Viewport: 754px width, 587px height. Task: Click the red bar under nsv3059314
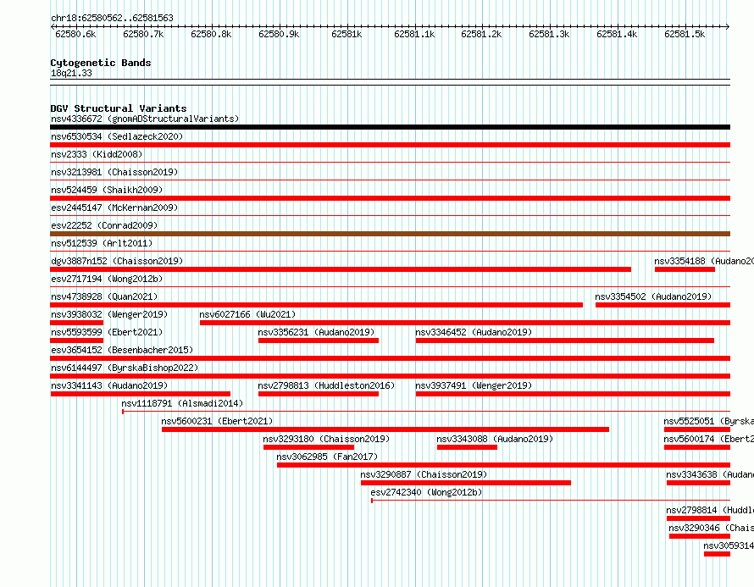[x=717, y=554]
